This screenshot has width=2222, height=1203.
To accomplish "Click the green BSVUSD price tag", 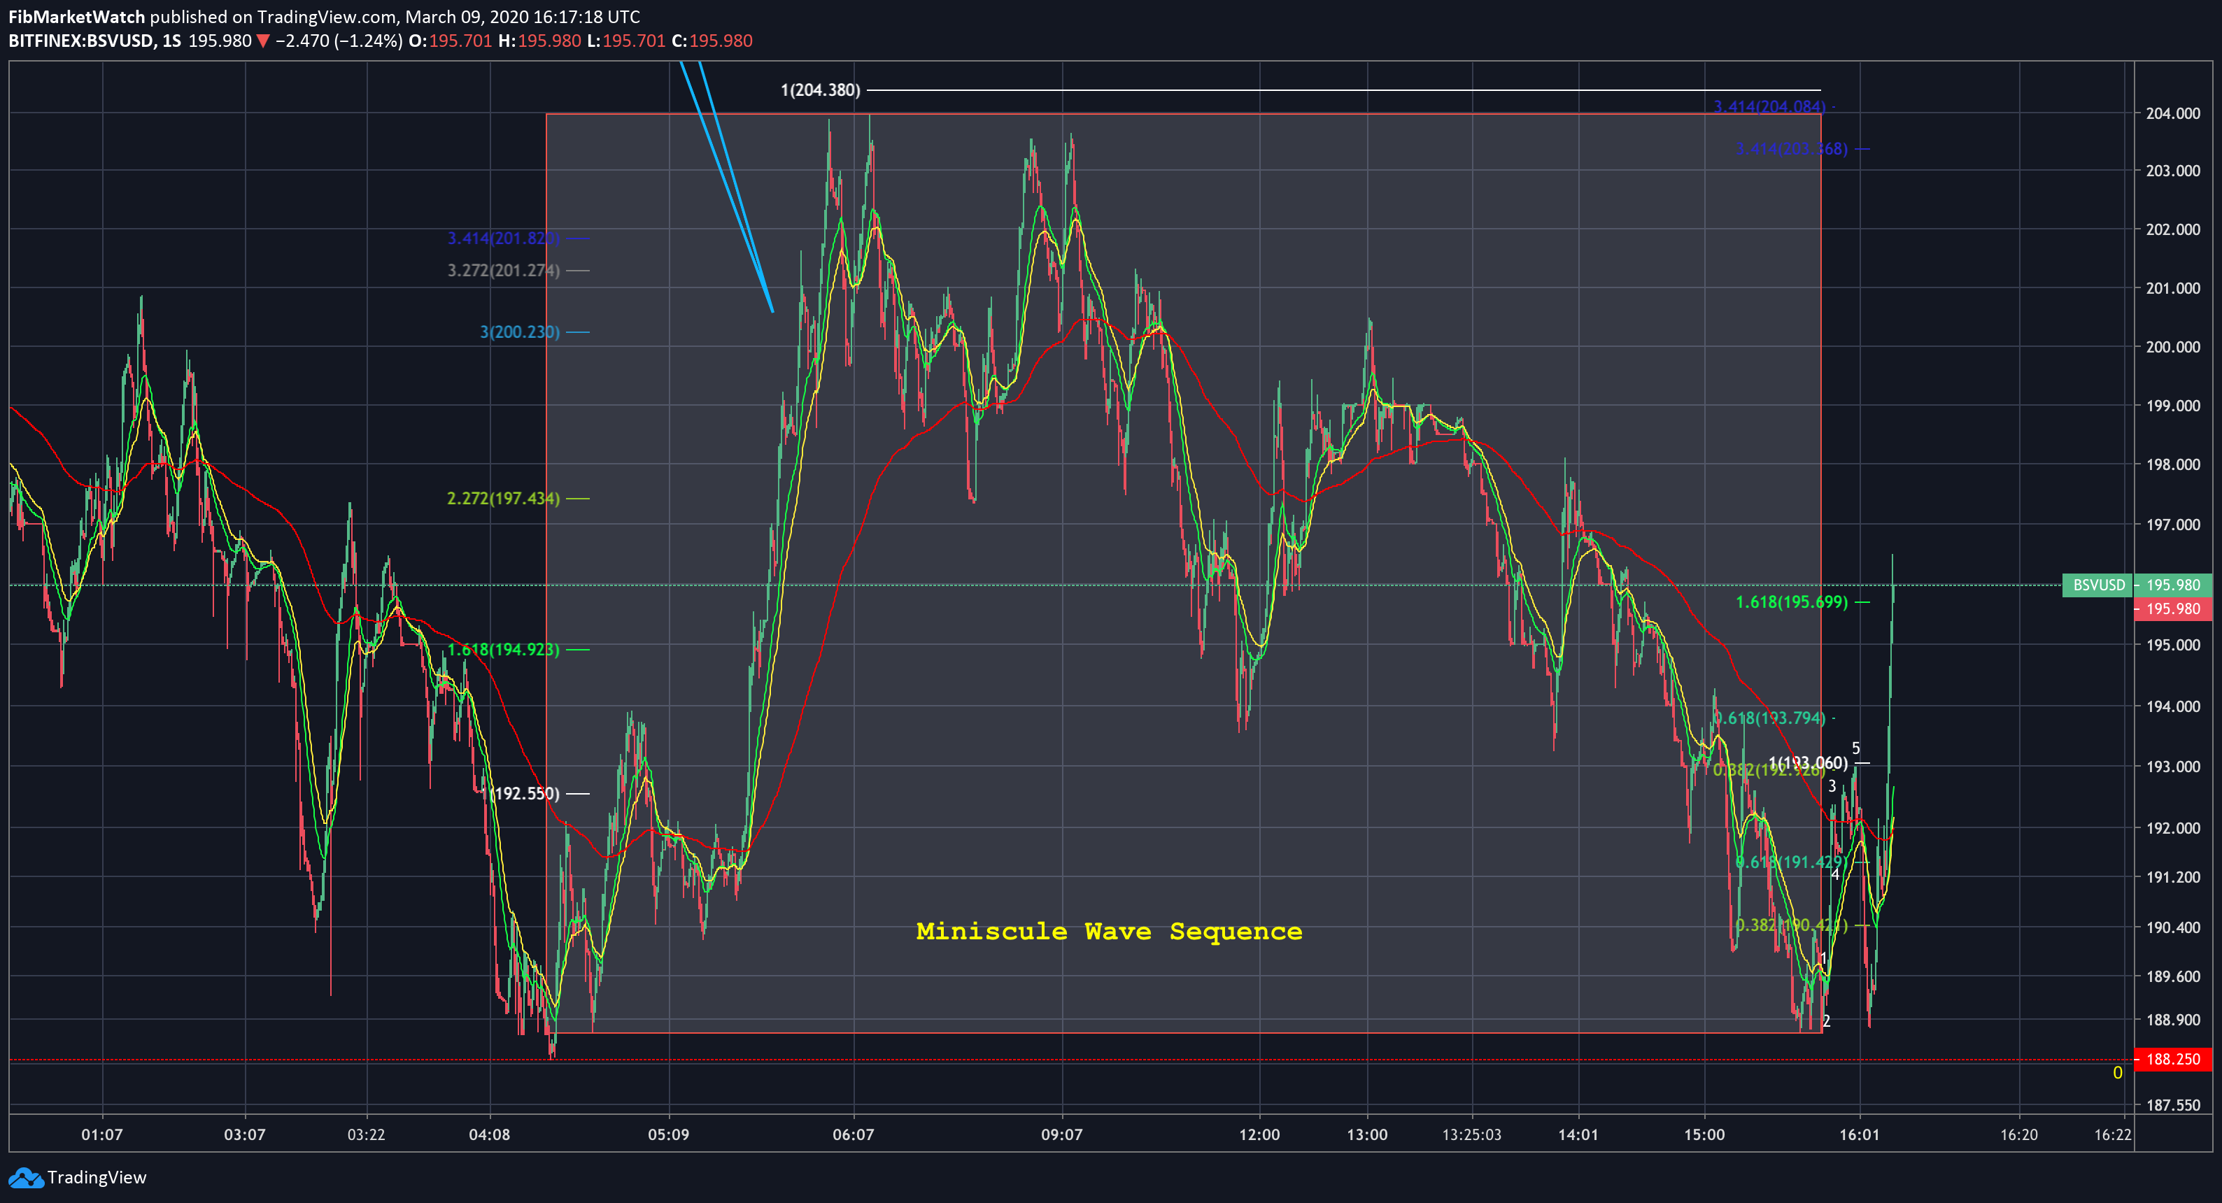I will click(x=2097, y=585).
